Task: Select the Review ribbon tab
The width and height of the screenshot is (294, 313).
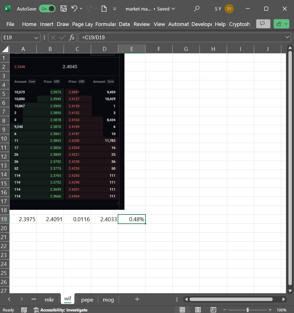Action: point(142,24)
